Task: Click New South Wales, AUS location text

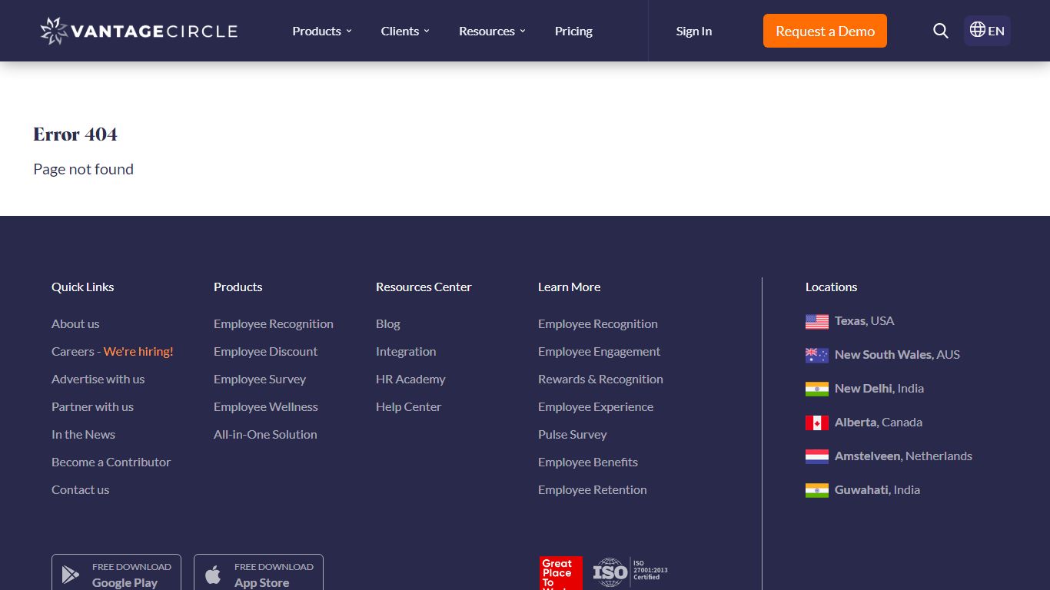Action: click(897, 354)
